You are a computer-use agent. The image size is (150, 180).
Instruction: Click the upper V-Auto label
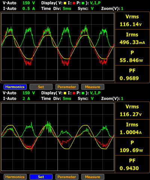(10, 3)
